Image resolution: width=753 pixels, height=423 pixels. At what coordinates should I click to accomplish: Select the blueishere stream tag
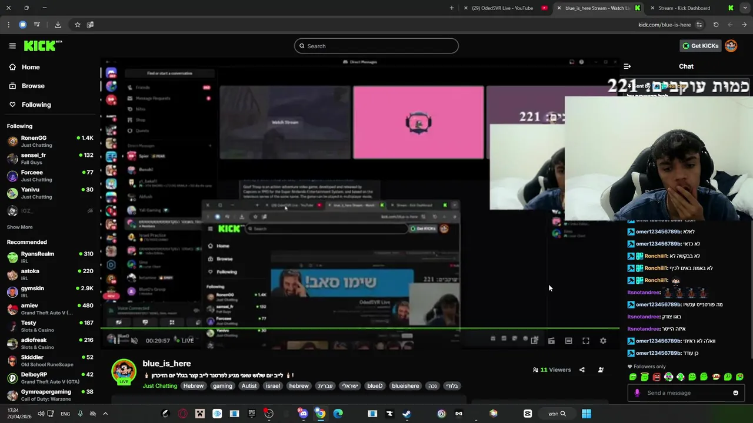click(x=405, y=386)
